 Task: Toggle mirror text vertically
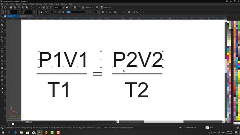click(x=63, y=12)
